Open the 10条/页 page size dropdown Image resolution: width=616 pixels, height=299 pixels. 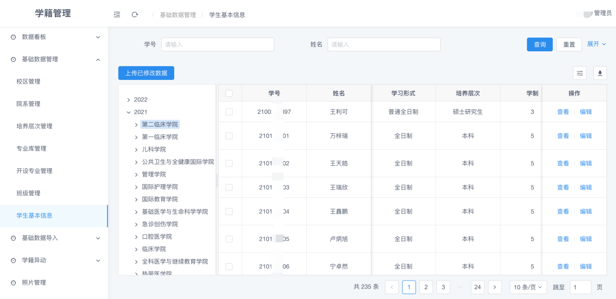point(528,287)
